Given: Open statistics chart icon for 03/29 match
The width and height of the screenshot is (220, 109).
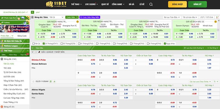Looking at the screenshot, I should (54, 81).
